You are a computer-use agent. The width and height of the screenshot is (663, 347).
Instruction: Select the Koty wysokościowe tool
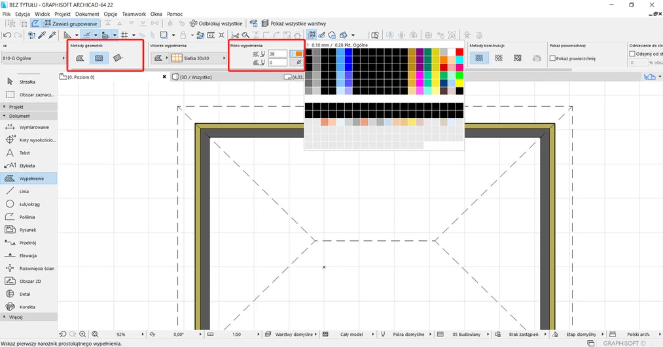click(x=29, y=139)
